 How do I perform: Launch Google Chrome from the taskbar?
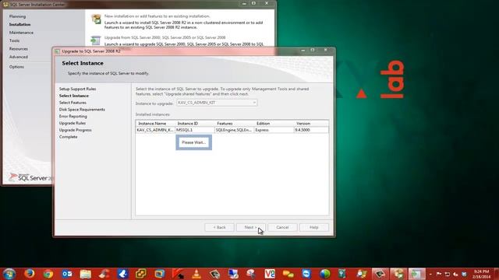[x=48, y=274]
